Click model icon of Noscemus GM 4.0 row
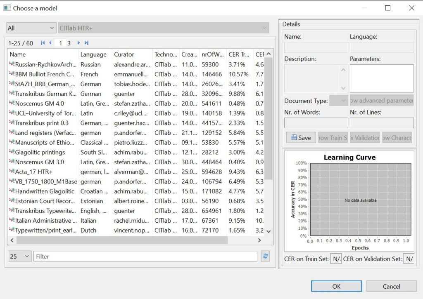Viewport: 423px width, 299px height. tap(12, 103)
